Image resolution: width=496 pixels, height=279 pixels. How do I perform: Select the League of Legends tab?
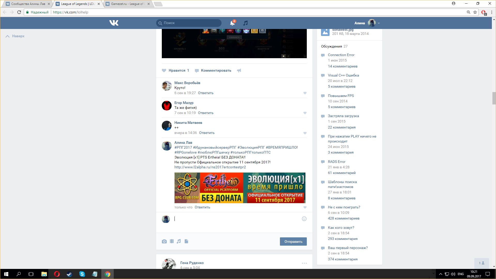pos(78,4)
